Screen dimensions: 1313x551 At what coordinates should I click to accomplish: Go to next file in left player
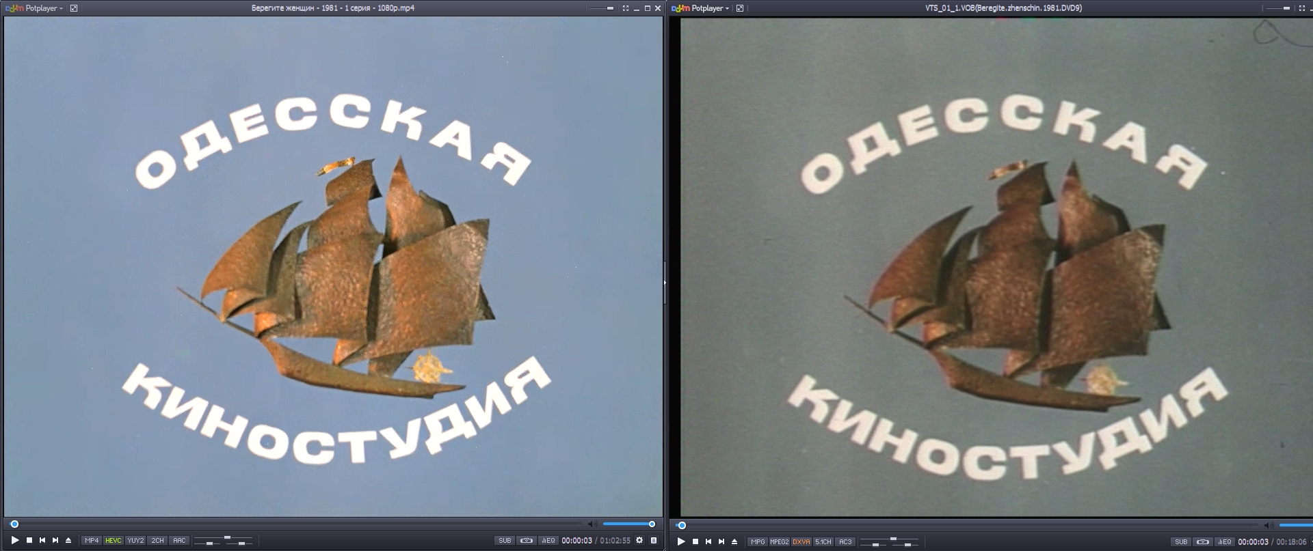pos(55,540)
